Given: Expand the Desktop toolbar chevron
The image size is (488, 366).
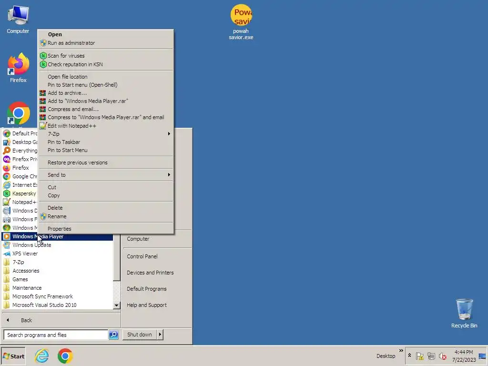Looking at the screenshot, I should pos(401,351).
